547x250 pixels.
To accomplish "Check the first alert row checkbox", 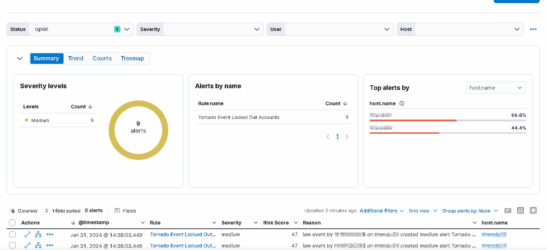I will 12,234.
